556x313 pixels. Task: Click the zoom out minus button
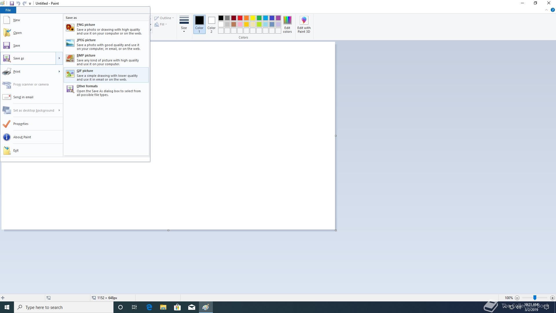(x=517, y=298)
